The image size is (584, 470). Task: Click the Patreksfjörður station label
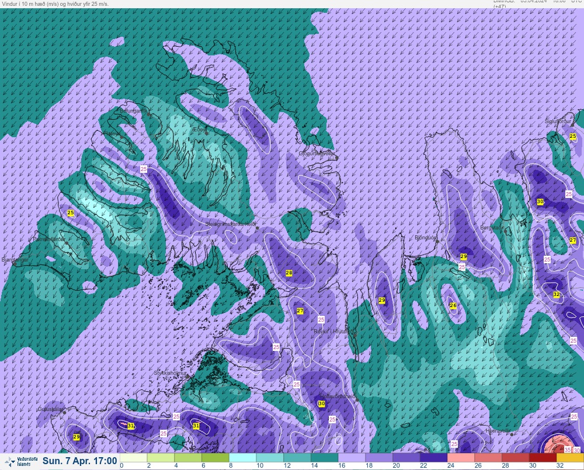49,239
